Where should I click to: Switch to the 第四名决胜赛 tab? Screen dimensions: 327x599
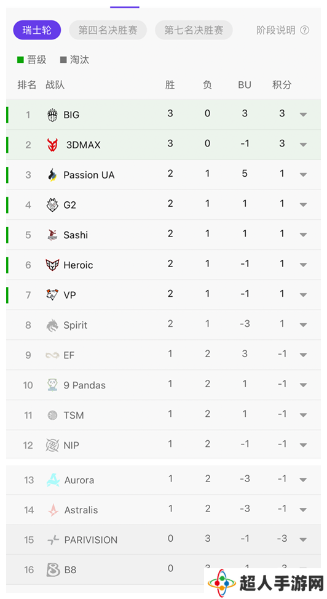(108, 30)
